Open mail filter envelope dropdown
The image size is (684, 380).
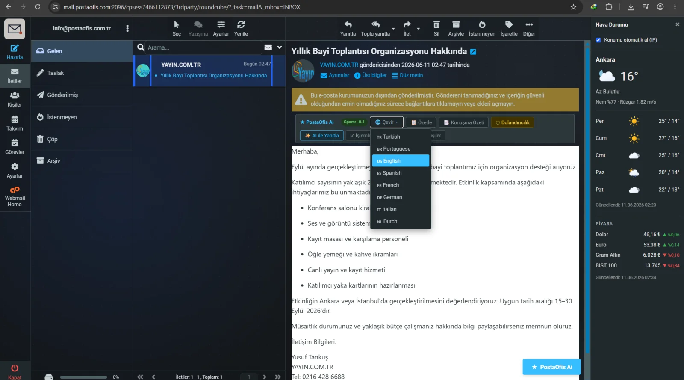point(268,47)
